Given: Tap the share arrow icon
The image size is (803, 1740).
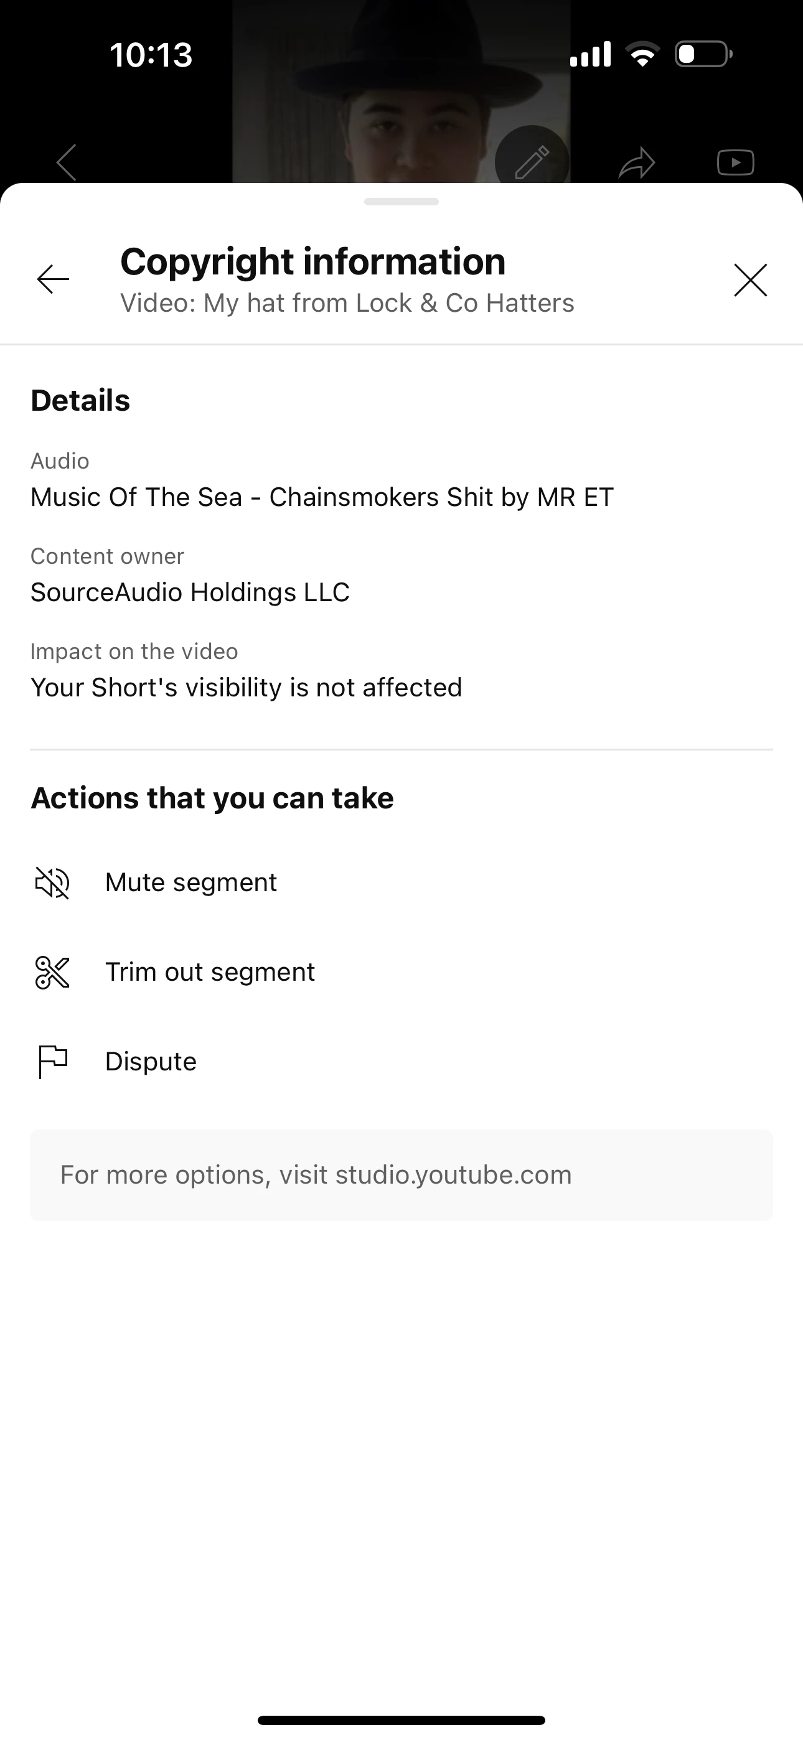Looking at the screenshot, I should pyautogui.click(x=637, y=163).
